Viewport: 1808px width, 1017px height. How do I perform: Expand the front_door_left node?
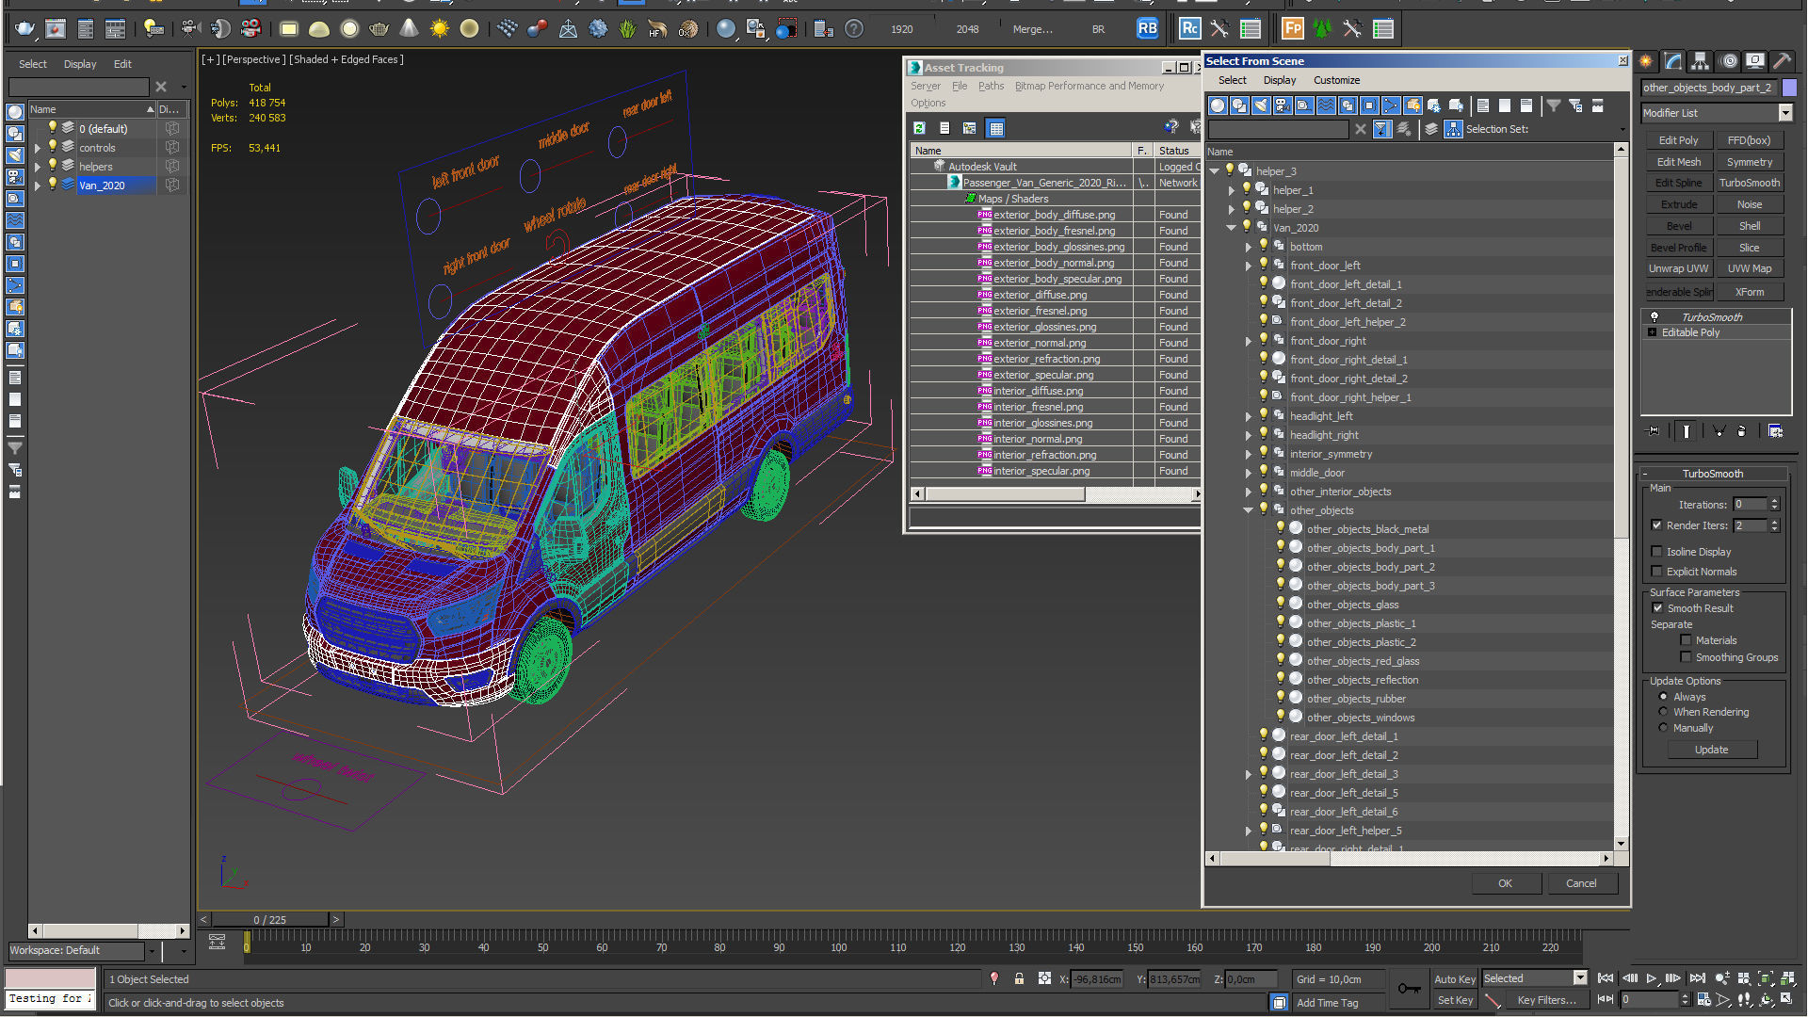tap(1249, 266)
